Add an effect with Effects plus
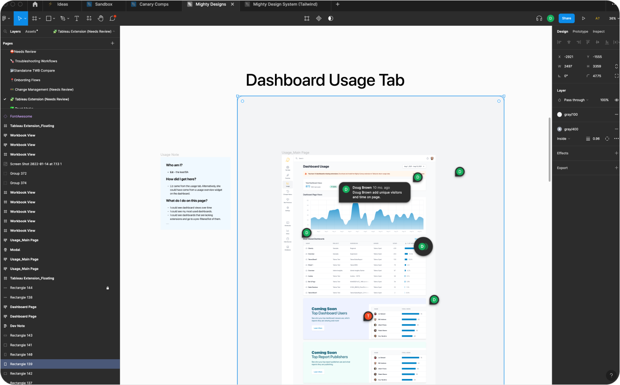Screen dimensions: 620x385 pyautogui.click(x=616, y=153)
